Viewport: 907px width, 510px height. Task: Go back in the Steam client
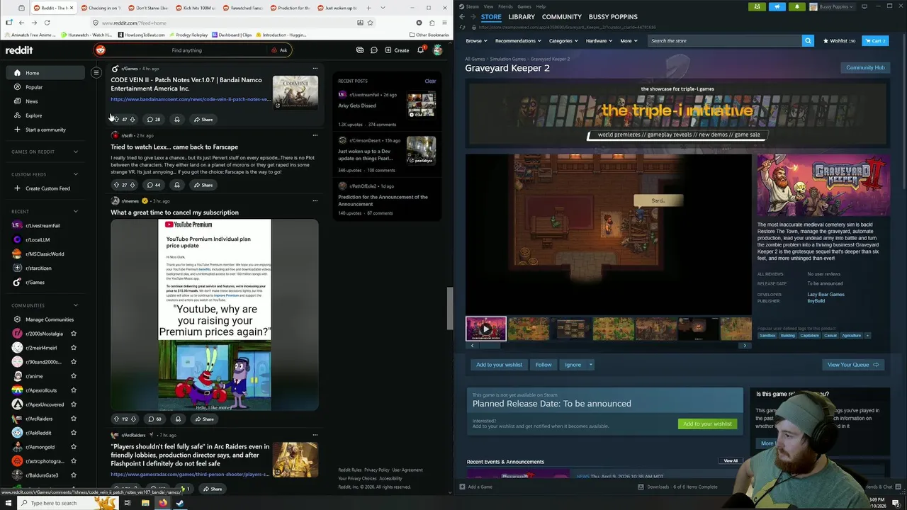tap(462, 16)
